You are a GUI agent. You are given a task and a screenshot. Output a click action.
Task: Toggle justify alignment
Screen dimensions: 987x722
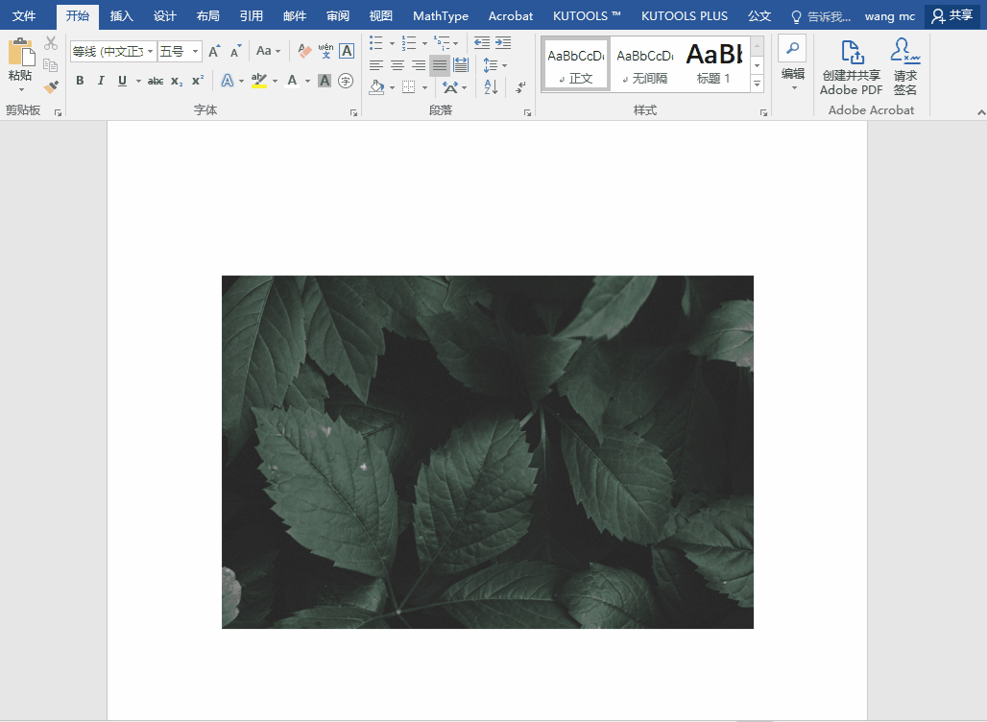pos(440,65)
